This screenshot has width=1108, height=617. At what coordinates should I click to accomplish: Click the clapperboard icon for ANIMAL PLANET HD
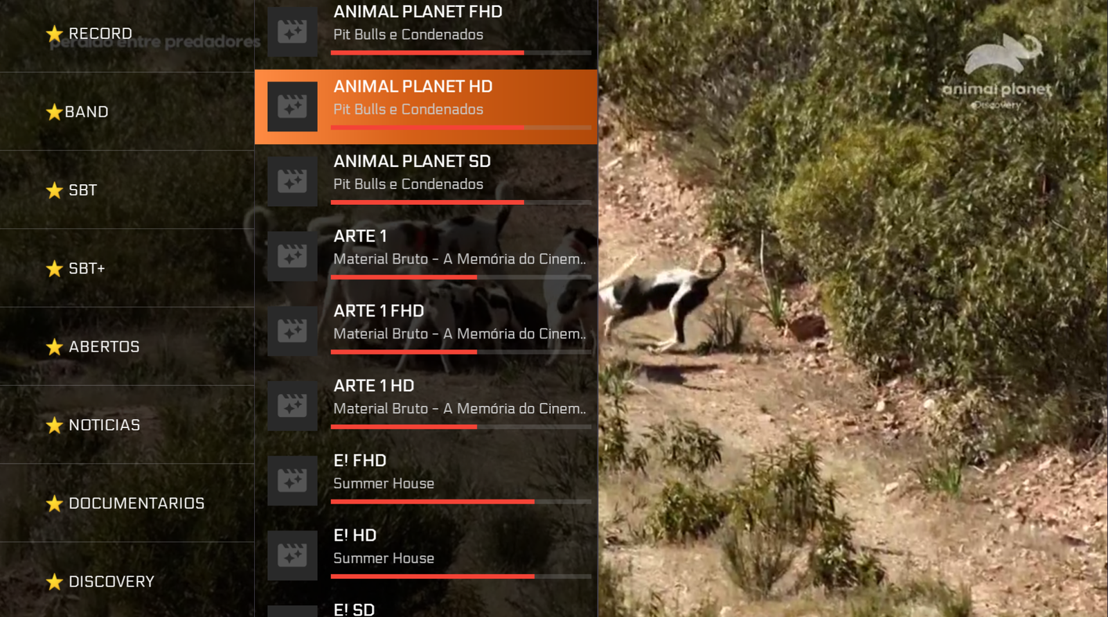[x=292, y=107]
